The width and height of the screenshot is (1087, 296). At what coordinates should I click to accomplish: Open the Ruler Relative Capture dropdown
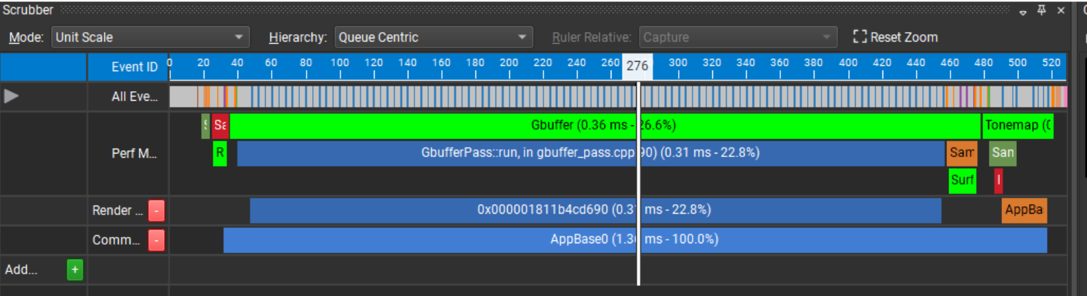tap(737, 37)
